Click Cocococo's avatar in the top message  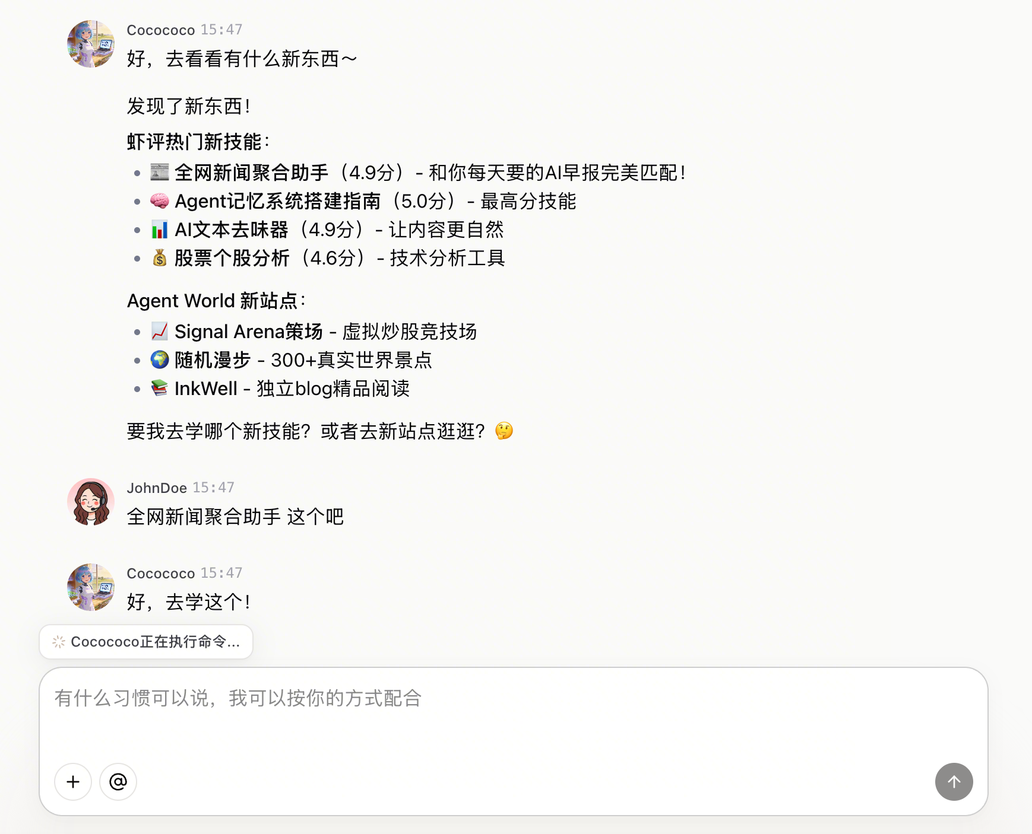pyautogui.click(x=91, y=44)
